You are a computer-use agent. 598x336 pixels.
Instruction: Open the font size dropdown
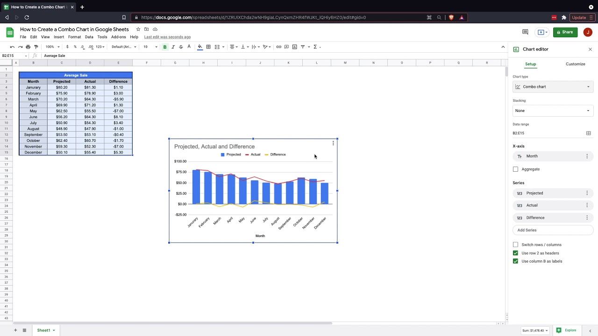(x=151, y=47)
